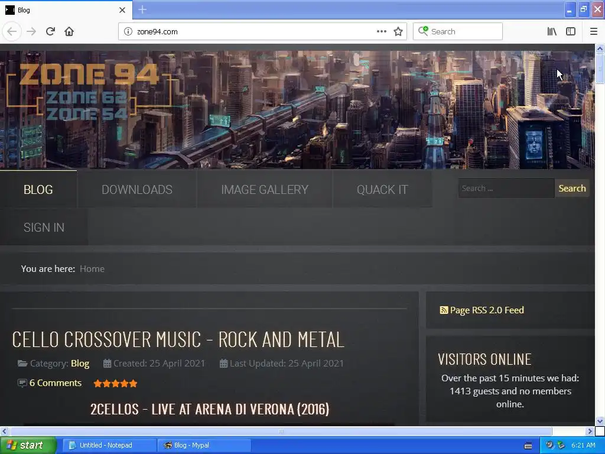The height and width of the screenshot is (454, 605).
Task: Bookmark this page with star icon
Action: (x=398, y=32)
